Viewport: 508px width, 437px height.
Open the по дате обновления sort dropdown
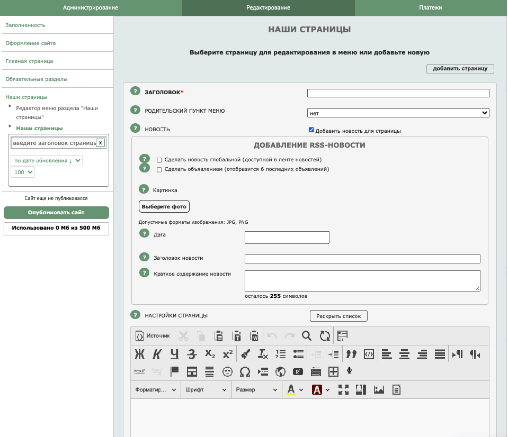point(47,160)
